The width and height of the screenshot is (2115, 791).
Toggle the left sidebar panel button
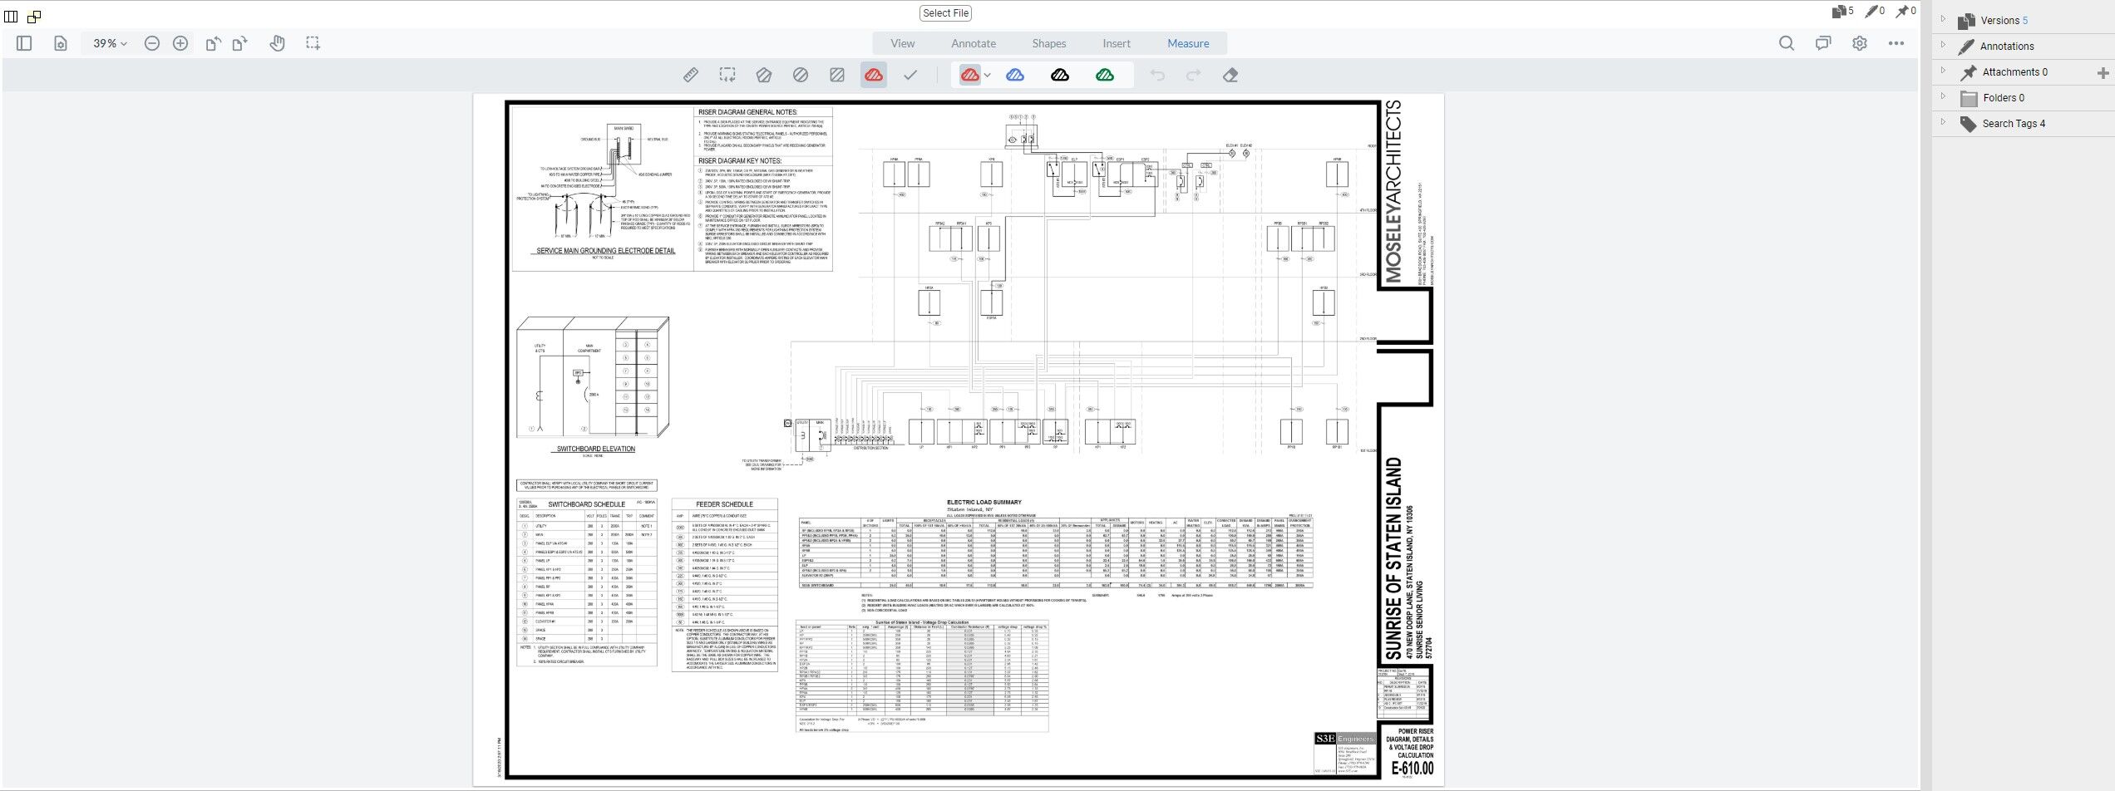tap(24, 43)
